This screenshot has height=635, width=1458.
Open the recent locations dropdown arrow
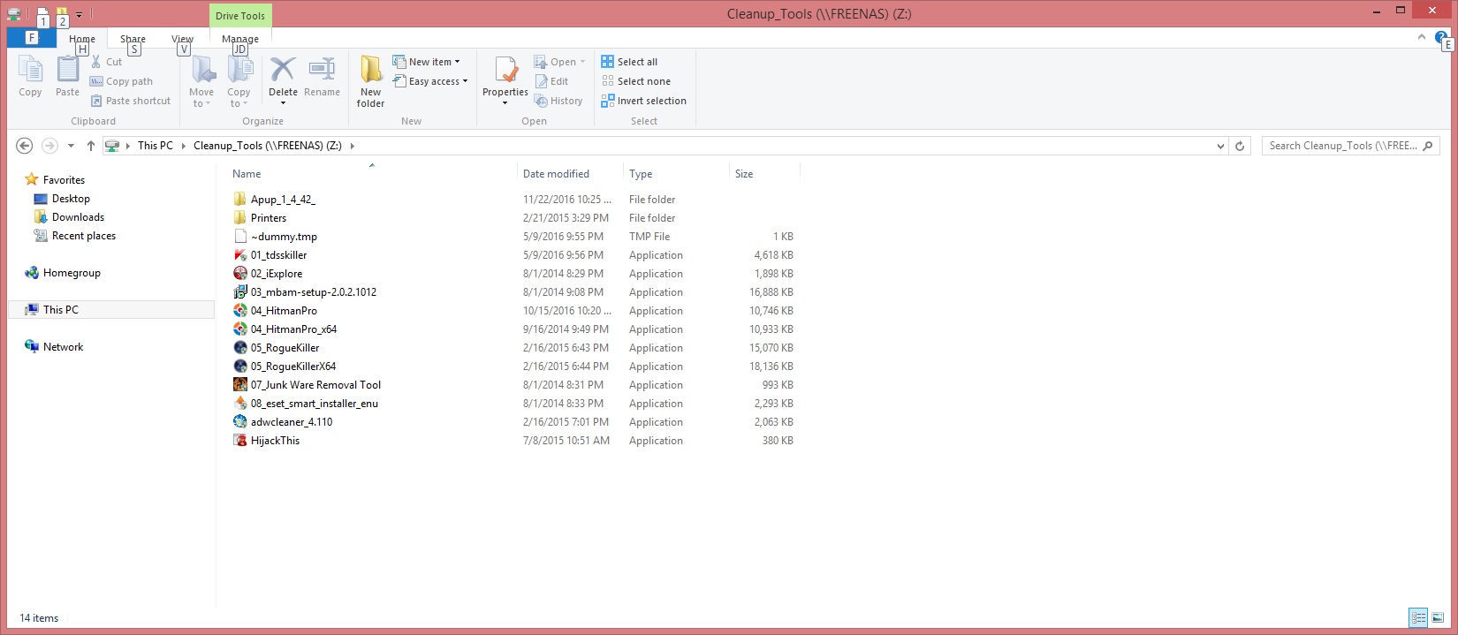click(71, 146)
